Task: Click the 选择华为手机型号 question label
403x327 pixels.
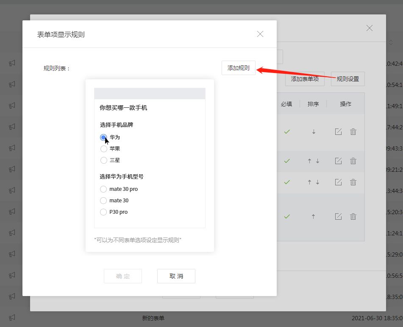Action: 122,177
